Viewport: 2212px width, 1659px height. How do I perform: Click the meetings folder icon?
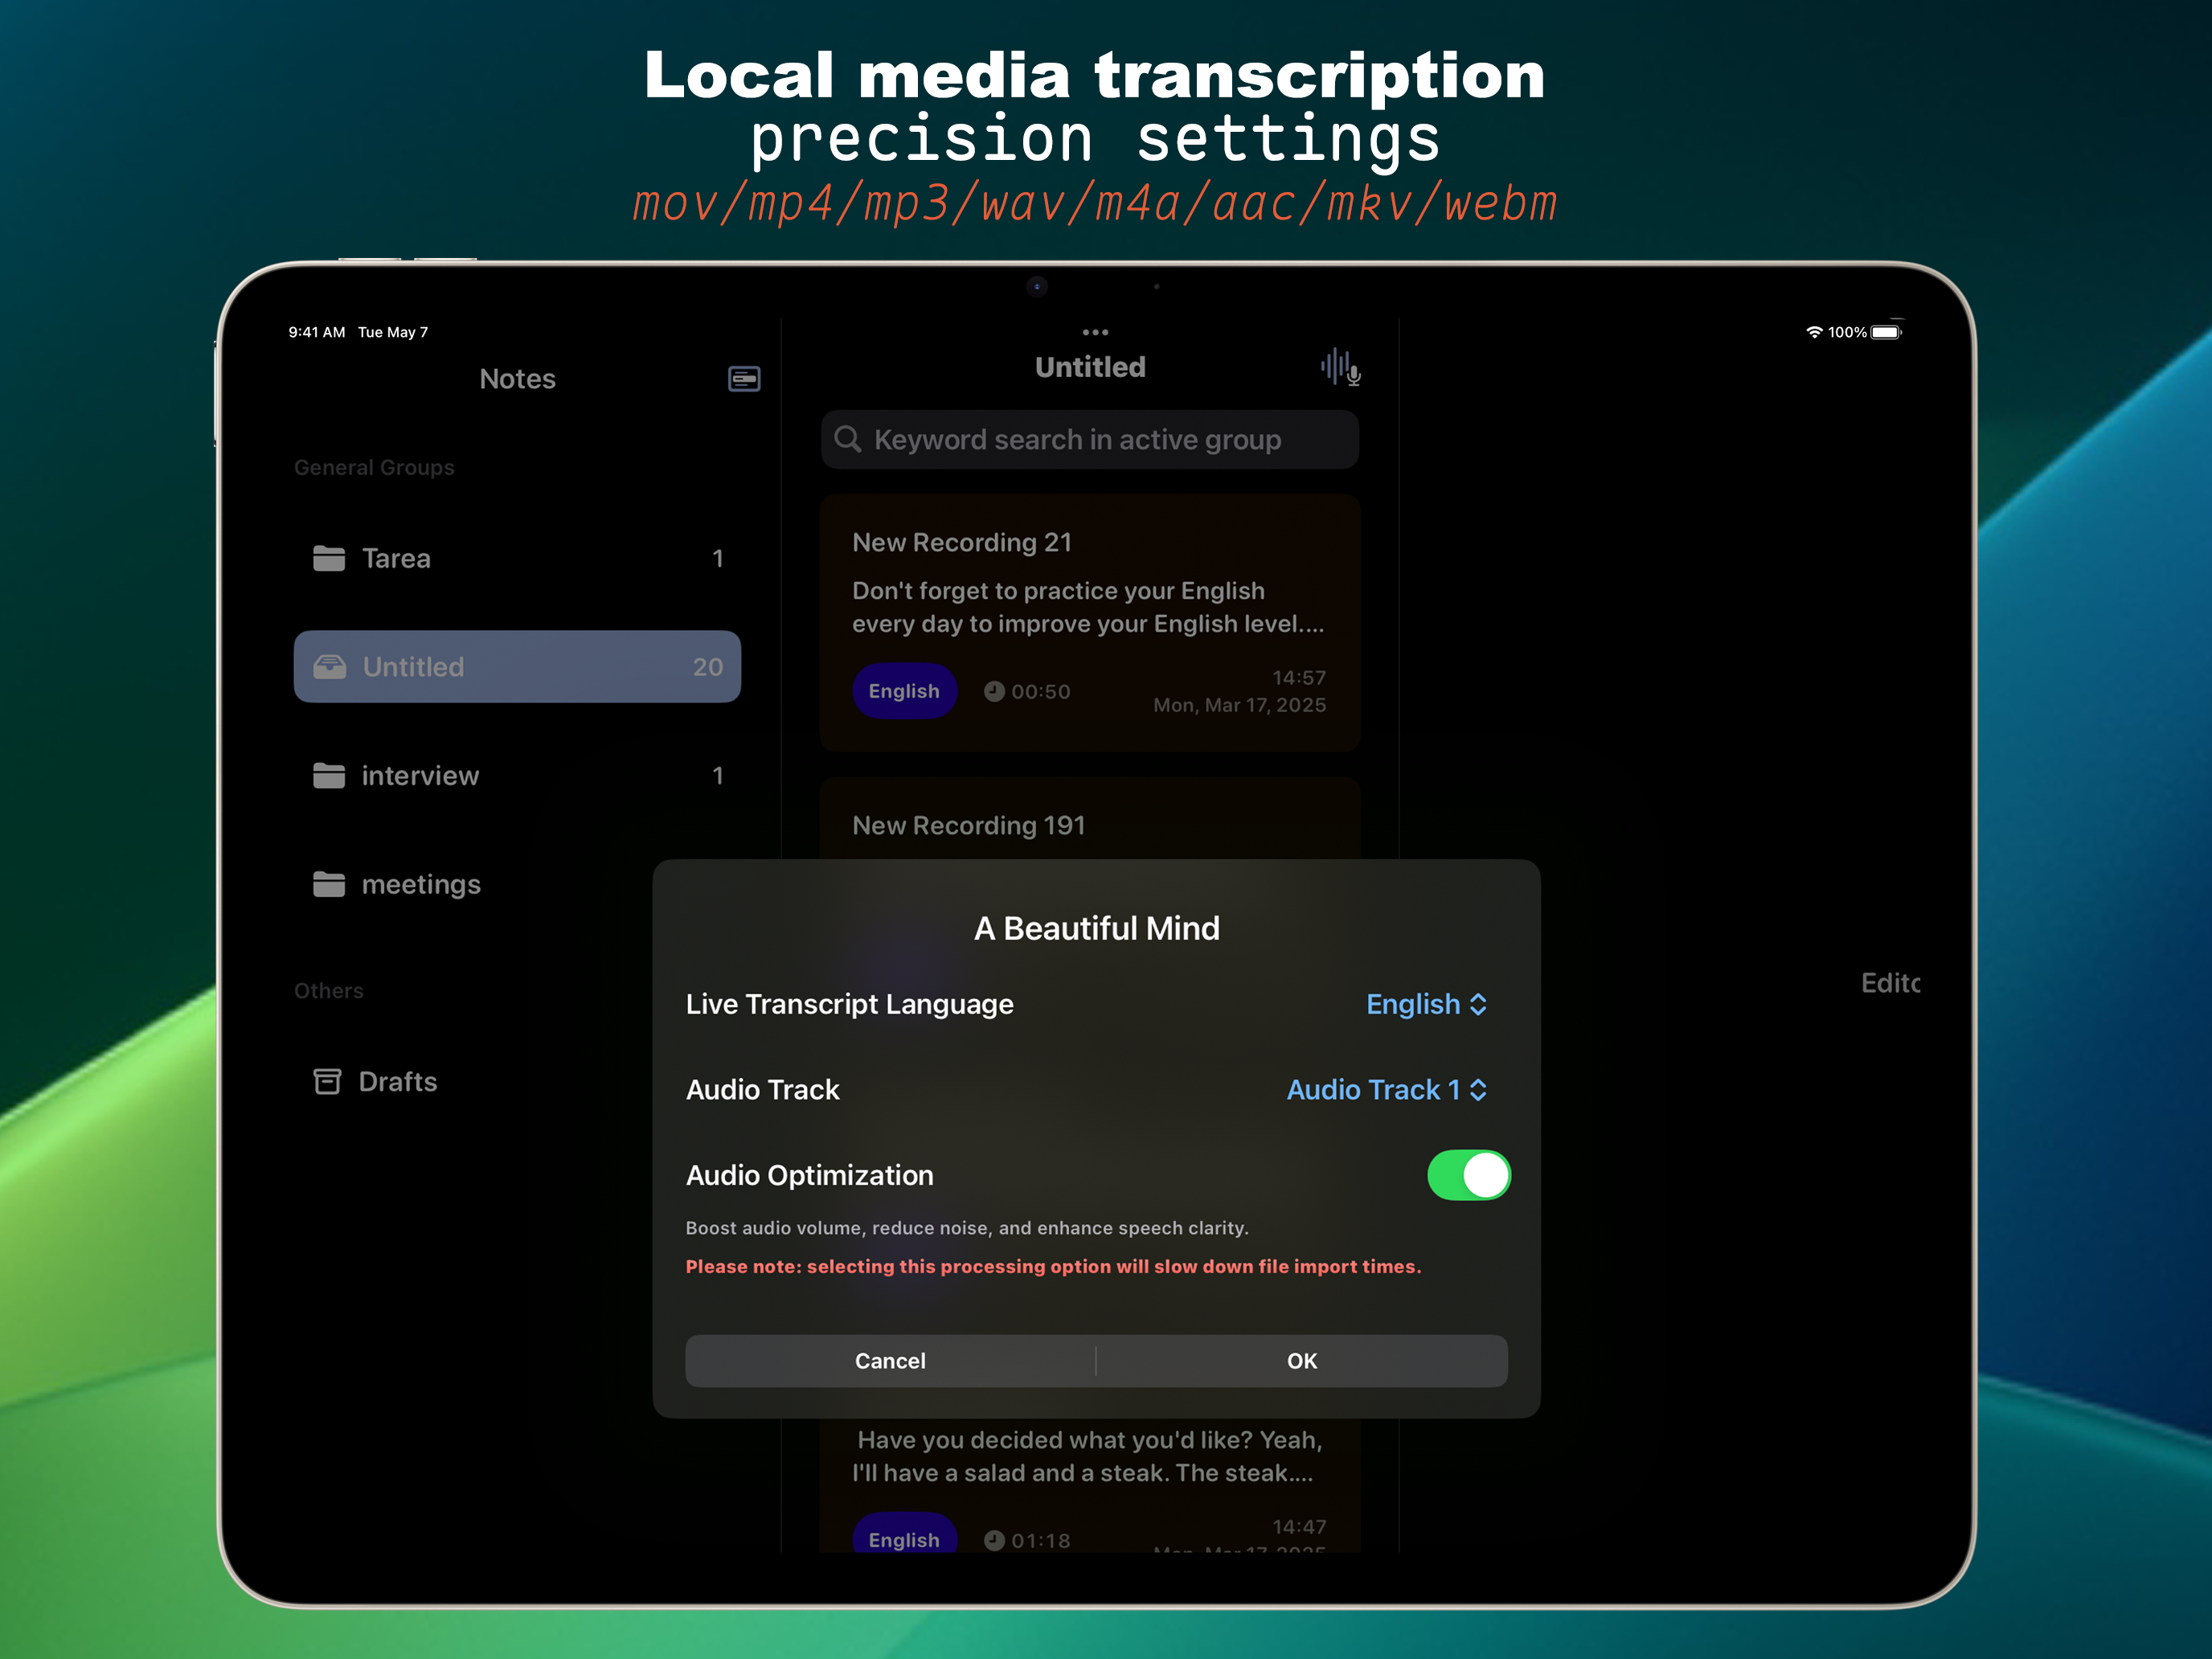(329, 884)
